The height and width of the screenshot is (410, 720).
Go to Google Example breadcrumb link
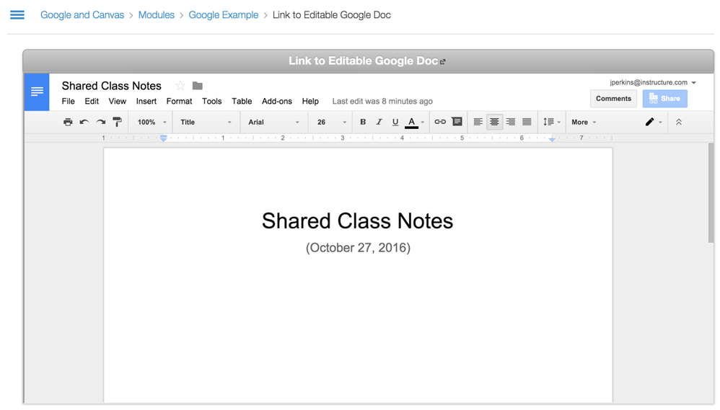[224, 14]
